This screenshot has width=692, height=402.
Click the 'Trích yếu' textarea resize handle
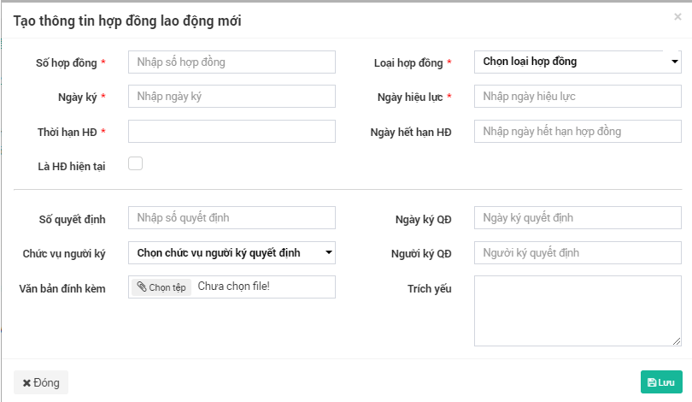(x=677, y=341)
